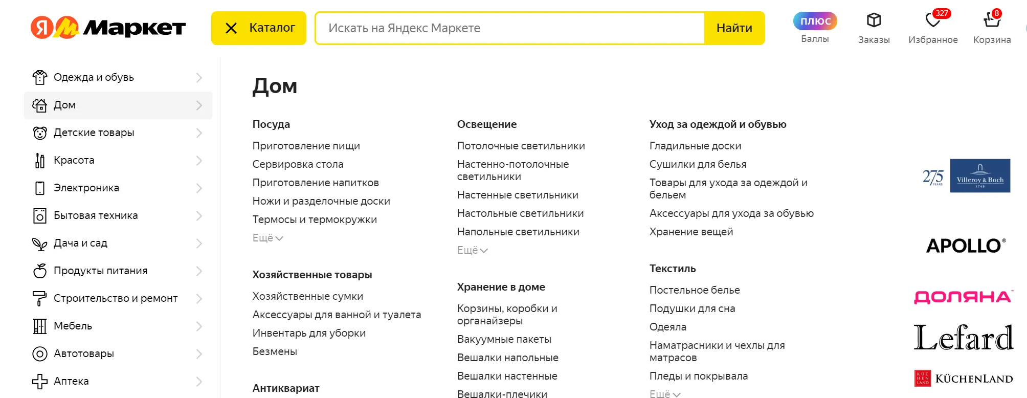Focus the Яндекс Маркет search field
Viewport: 1027px width, 398px height.
[509, 28]
